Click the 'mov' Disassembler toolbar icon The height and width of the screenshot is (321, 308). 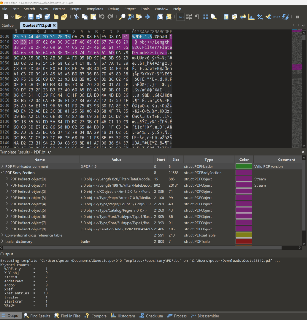(x=277, y=17)
